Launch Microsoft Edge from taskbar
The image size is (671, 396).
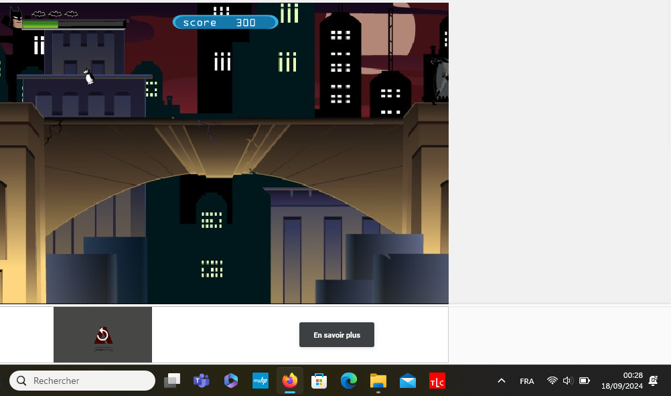coord(348,381)
